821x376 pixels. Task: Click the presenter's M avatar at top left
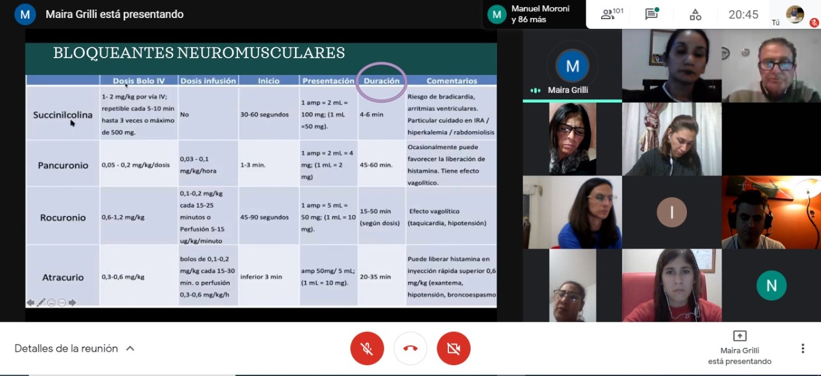pos(25,14)
